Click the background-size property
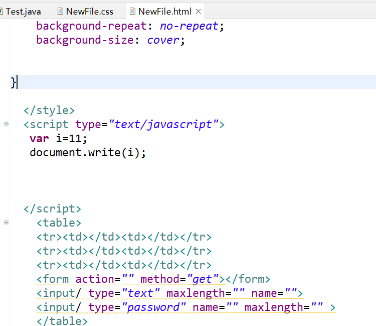 (x=85, y=40)
